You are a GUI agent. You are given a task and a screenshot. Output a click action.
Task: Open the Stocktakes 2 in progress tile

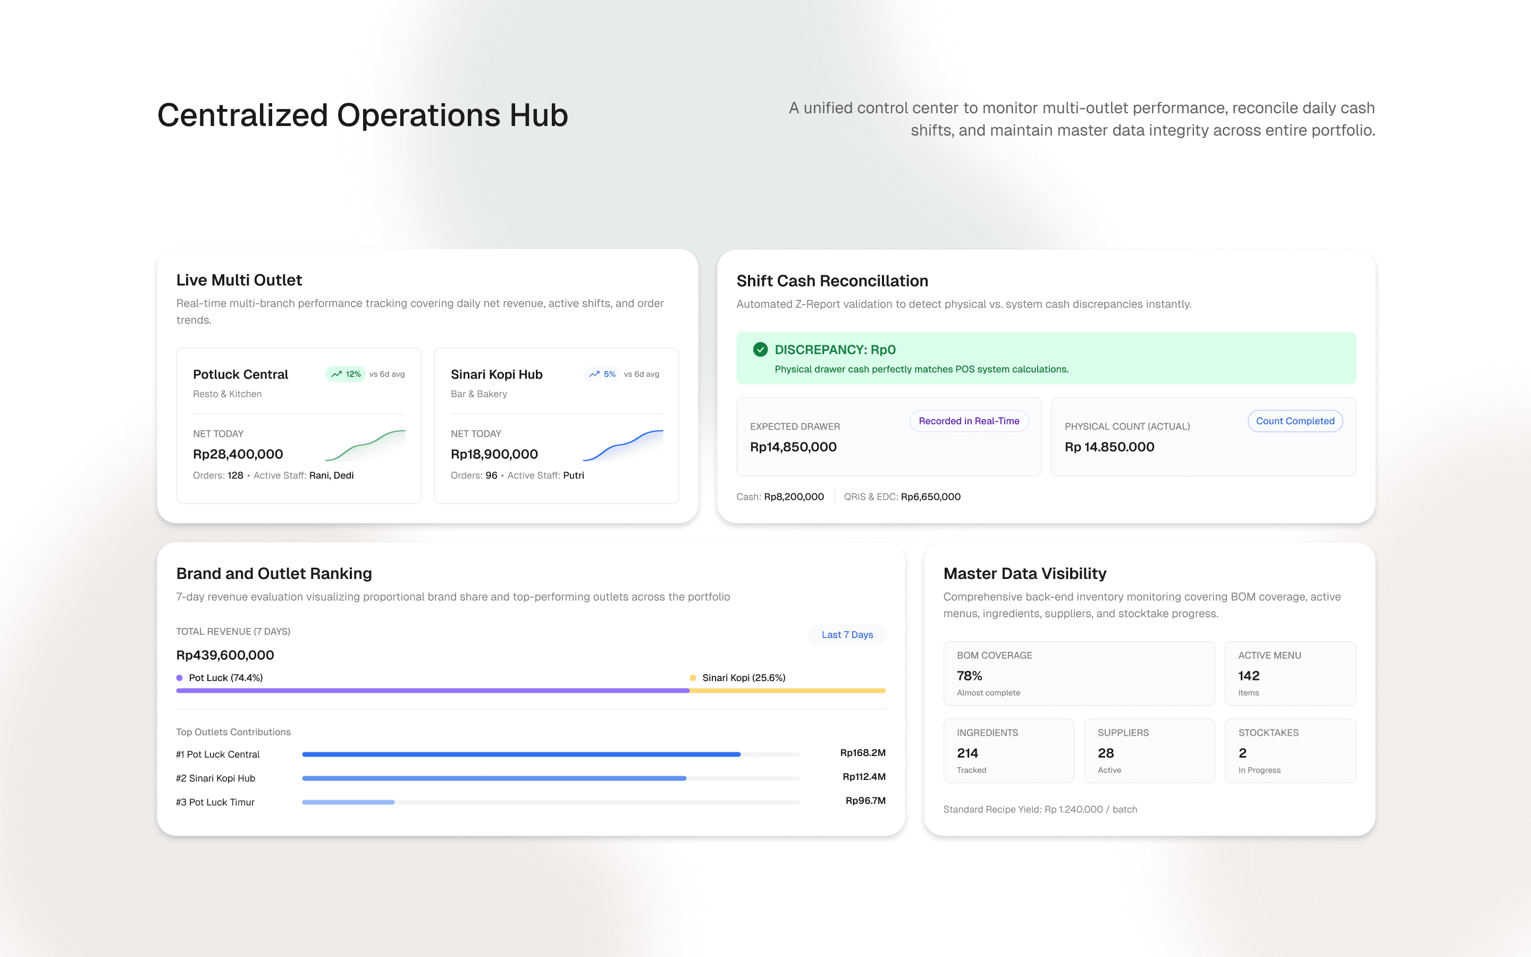[x=1290, y=751]
